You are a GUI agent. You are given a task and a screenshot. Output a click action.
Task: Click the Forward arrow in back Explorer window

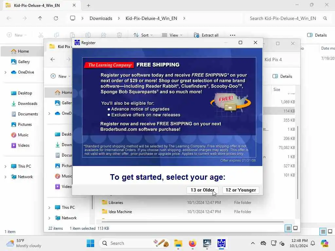(x=25, y=18)
